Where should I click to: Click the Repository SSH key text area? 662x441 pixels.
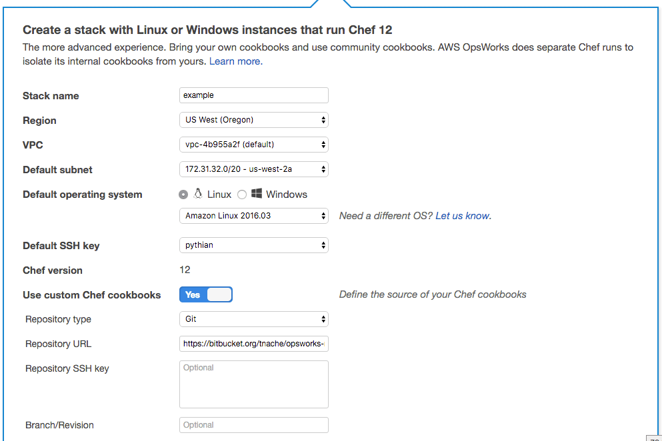click(253, 384)
